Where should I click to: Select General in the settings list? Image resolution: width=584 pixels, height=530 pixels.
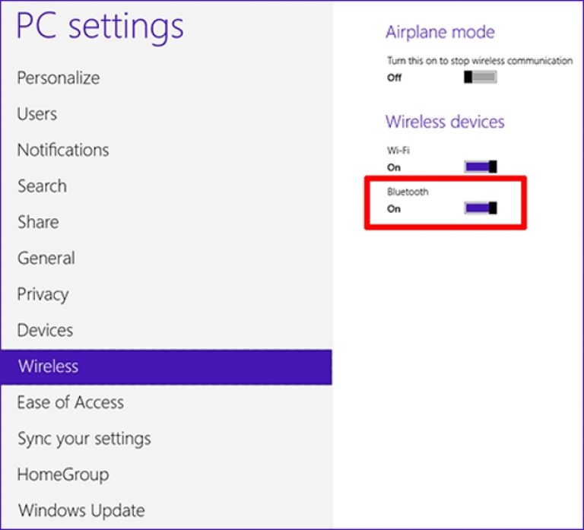[x=46, y=259]
